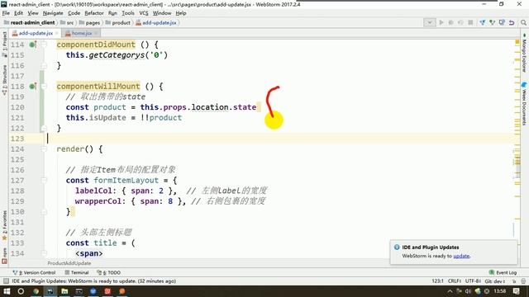Collapse span element fold at line 134
This screenshot has height=297, width=529.
click(x=44, y=253)
